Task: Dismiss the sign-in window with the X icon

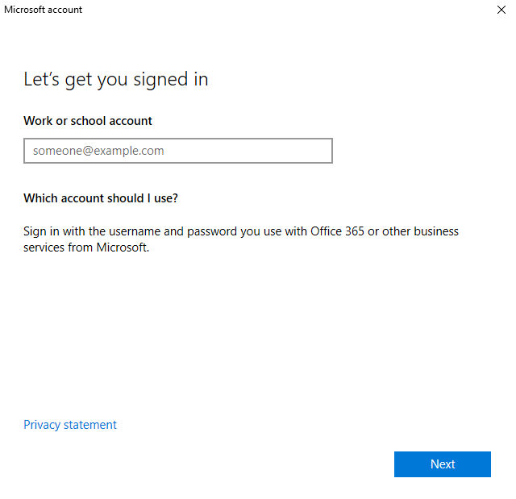Action: tap(501, 10)
